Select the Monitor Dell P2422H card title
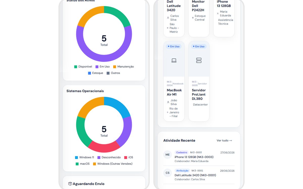The image size is (303, 189). click(x=198, y=6)
